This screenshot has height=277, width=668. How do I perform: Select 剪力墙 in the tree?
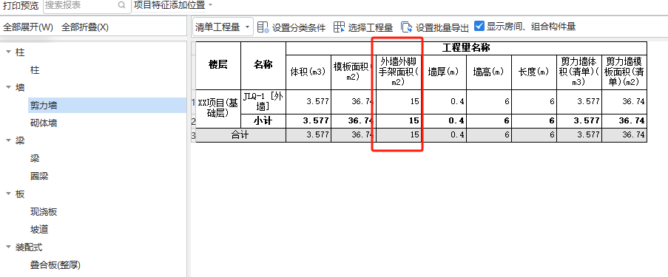(44, 106)
